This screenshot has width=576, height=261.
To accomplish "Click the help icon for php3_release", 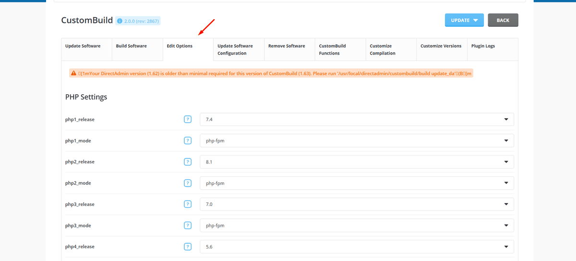I will tap(188, 204).
